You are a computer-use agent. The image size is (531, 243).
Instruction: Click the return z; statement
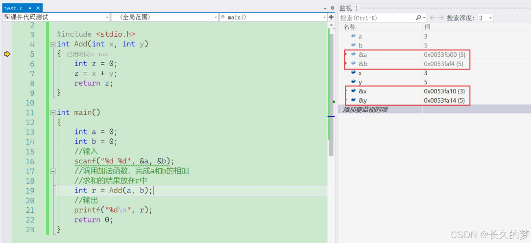[93, 83]
